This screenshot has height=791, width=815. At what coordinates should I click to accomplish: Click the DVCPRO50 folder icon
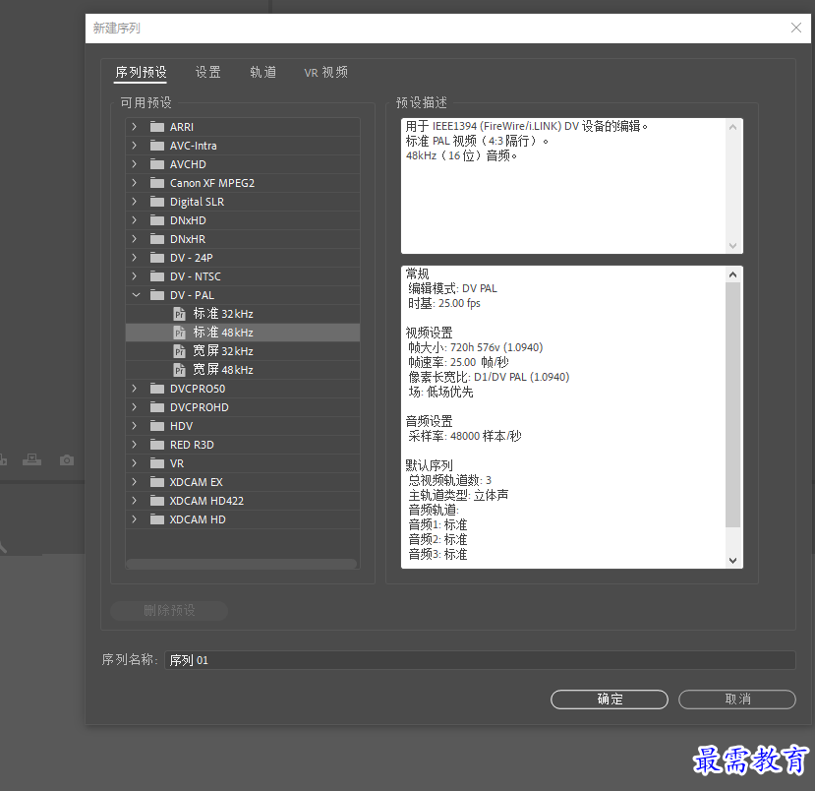pyautogui.click(x=157, y=389)
